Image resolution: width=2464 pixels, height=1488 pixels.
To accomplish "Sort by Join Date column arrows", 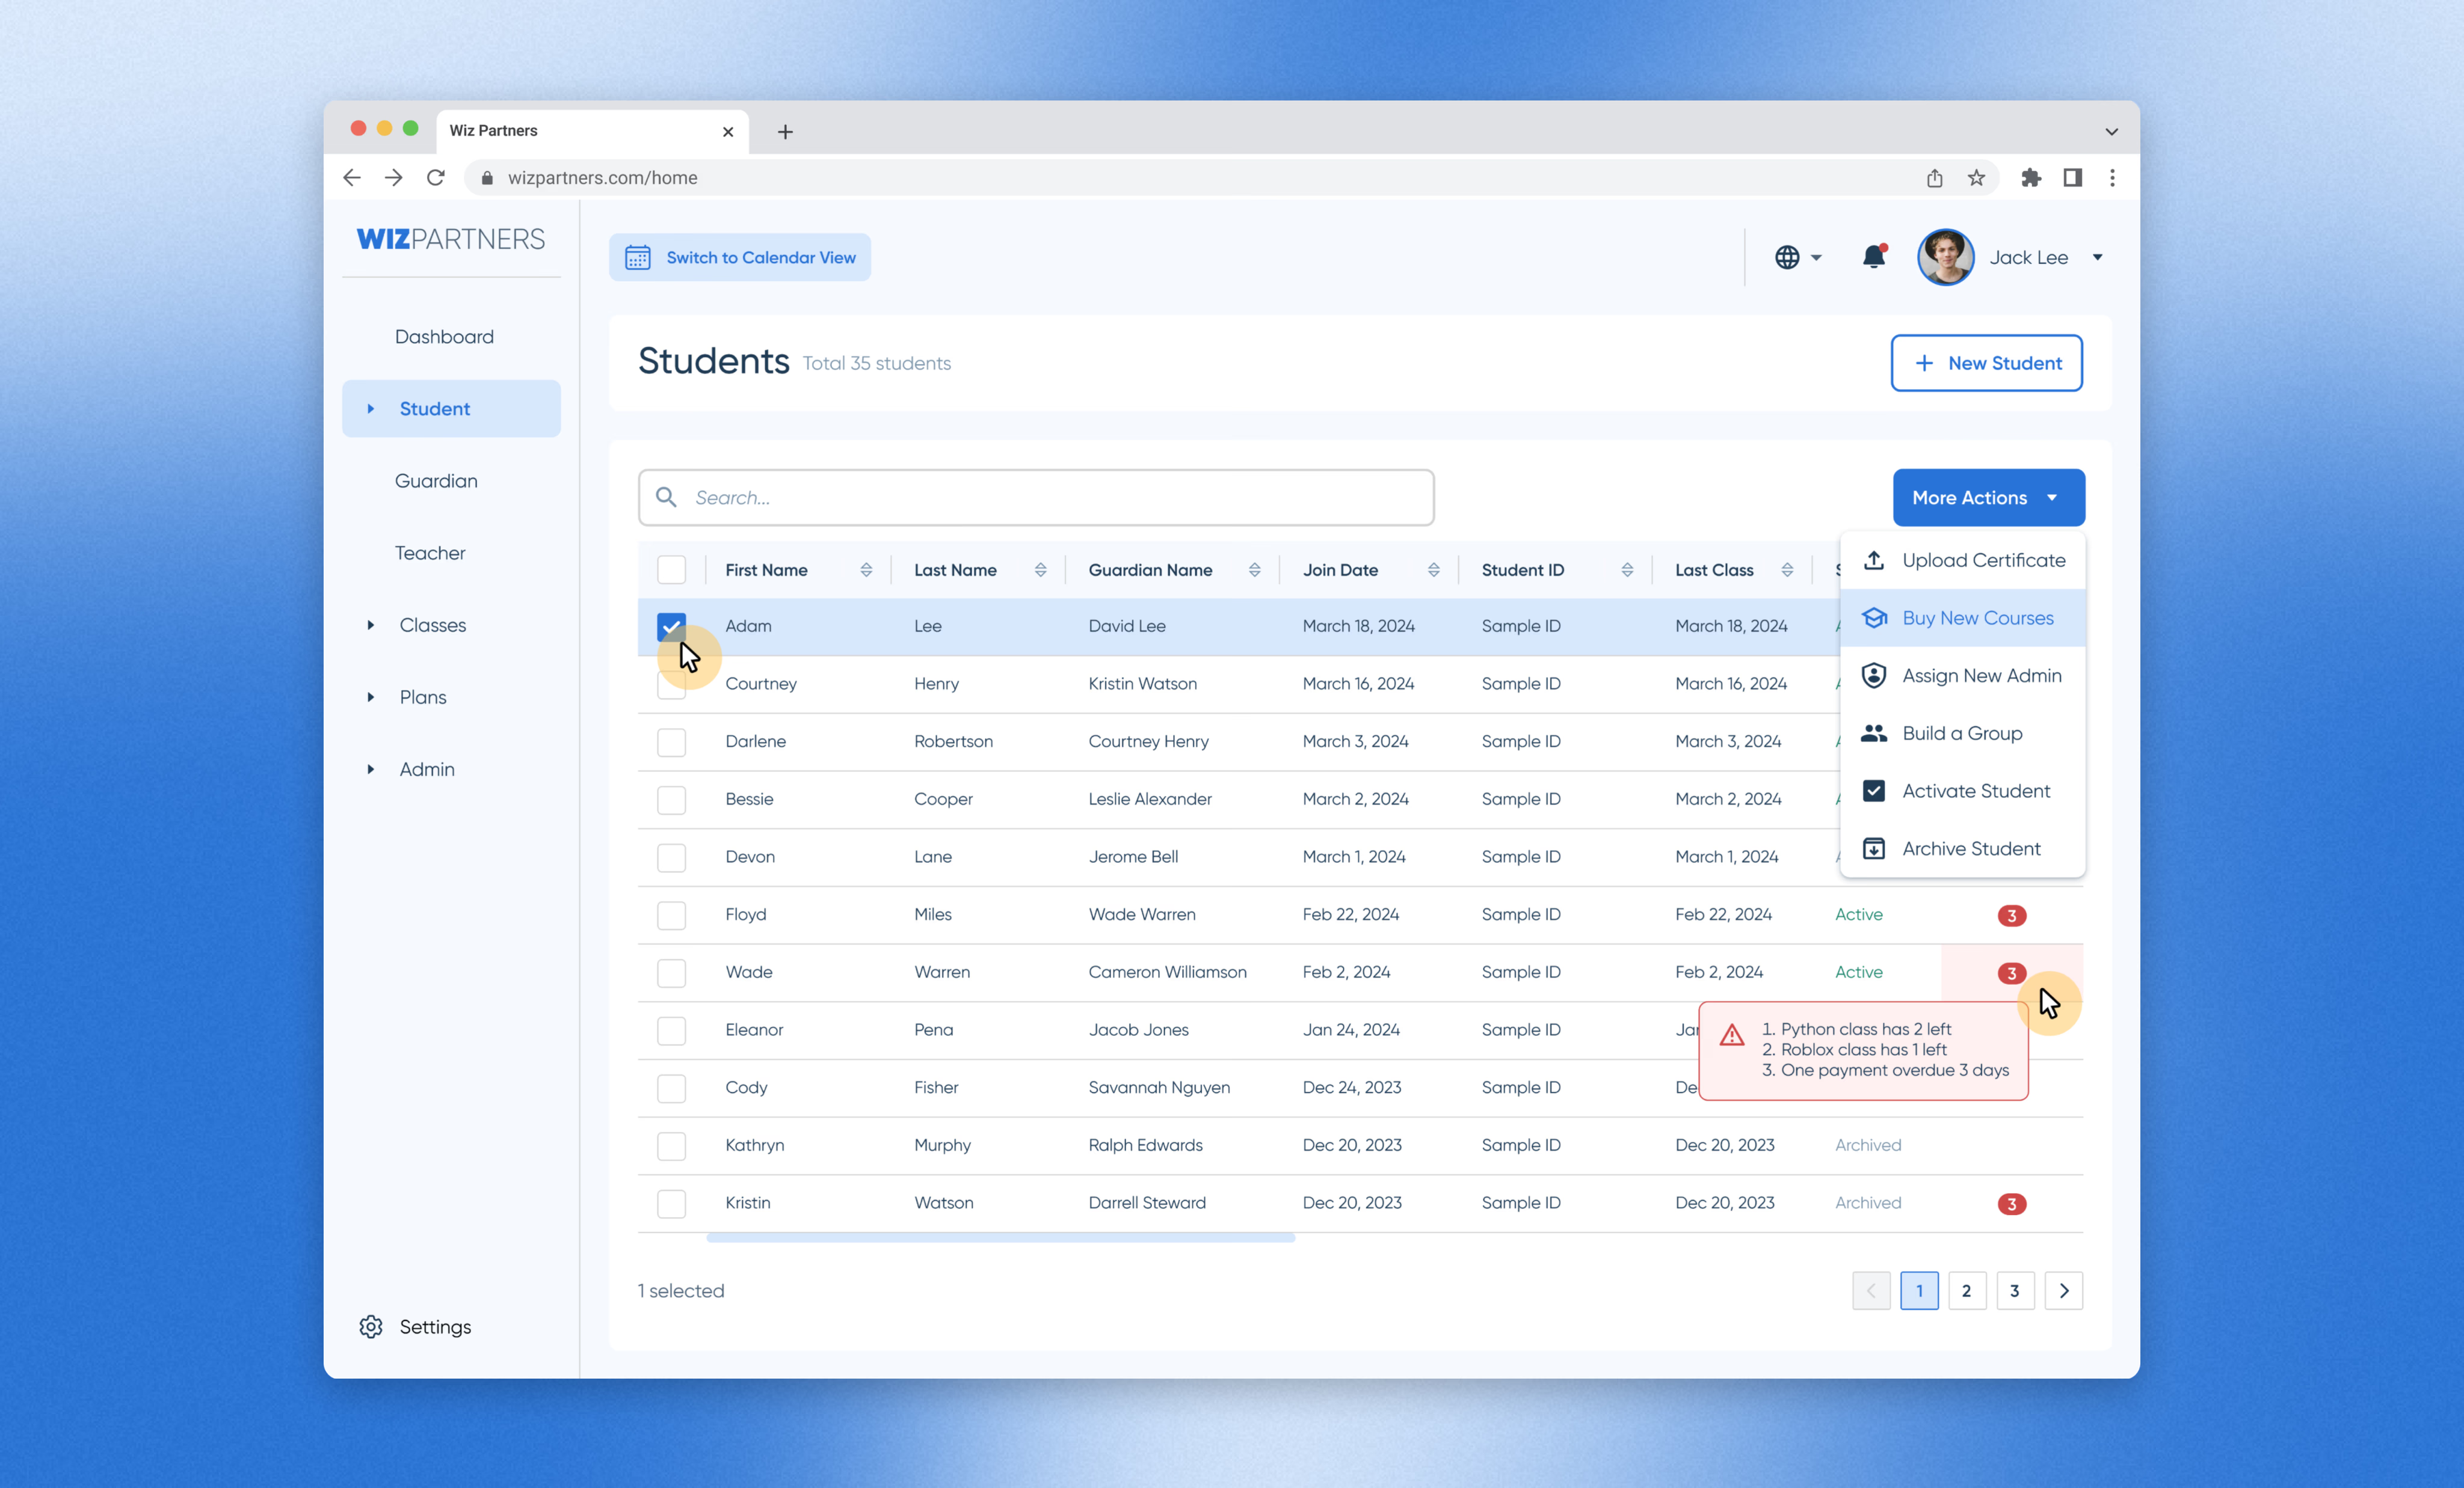I will [1433, 569].
